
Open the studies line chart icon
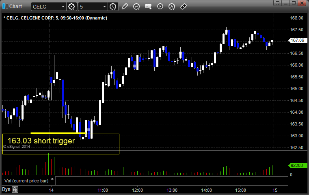pos(136,6)
